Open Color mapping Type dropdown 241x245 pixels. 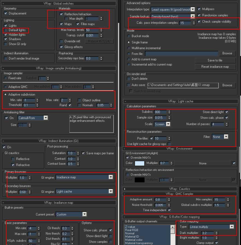[232, 227]
